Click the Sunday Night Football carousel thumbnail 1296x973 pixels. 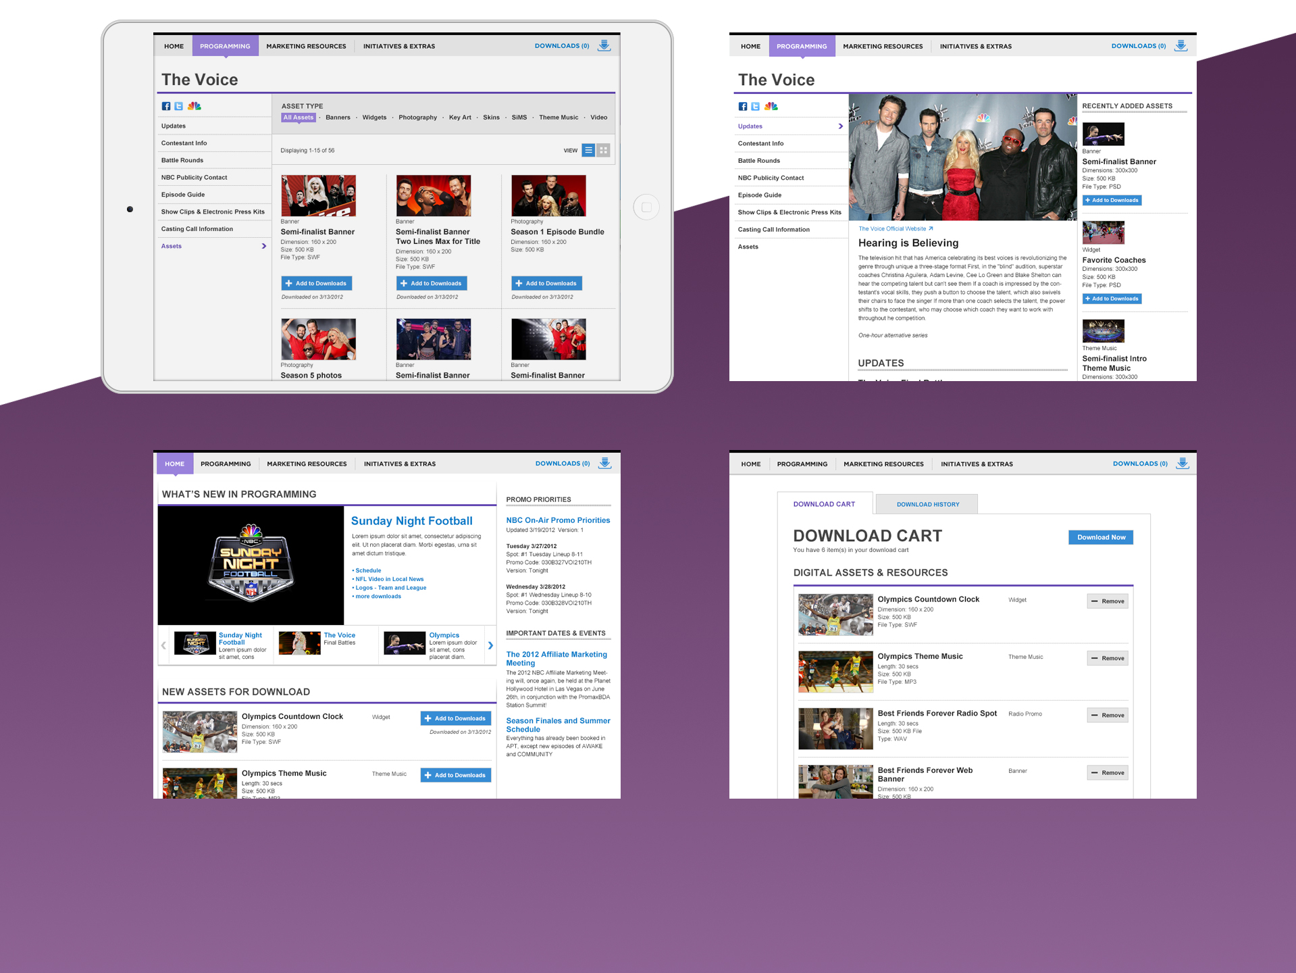pyautogui.click(x=195, y=643)
